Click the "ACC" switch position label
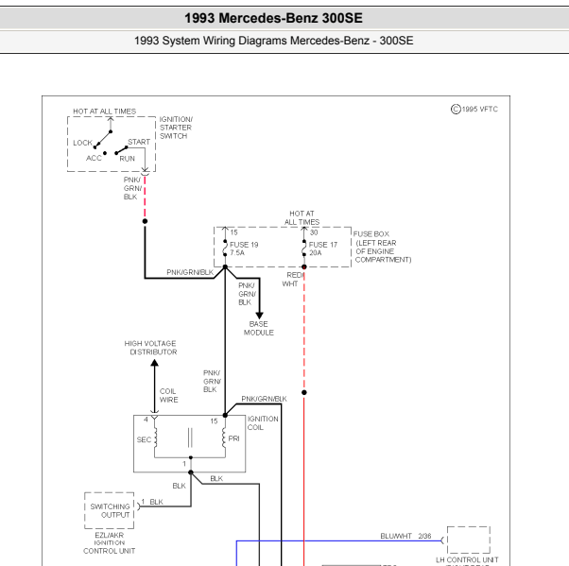 point(94,158)
